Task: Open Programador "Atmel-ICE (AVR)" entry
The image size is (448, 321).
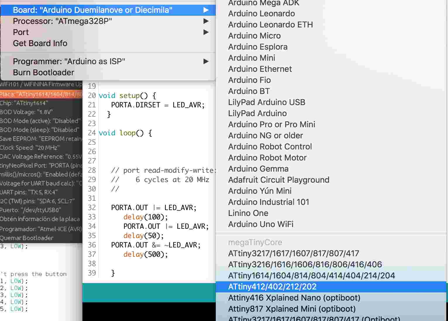Action: click(41, 229)
